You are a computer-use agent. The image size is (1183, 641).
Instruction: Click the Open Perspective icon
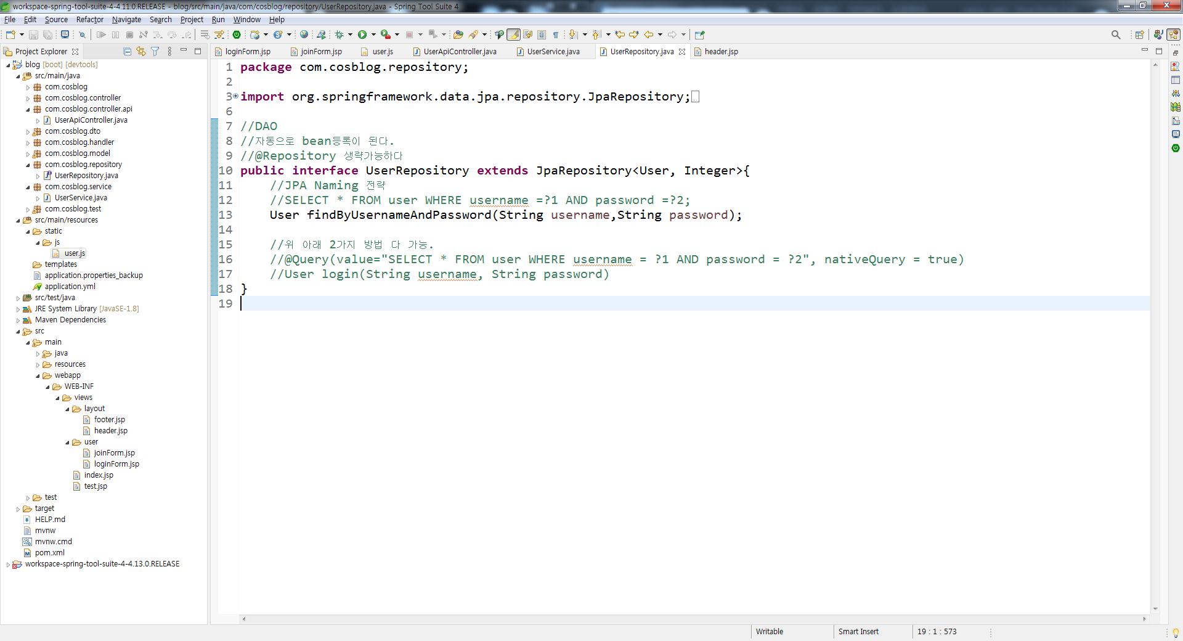pos(1139,35)
